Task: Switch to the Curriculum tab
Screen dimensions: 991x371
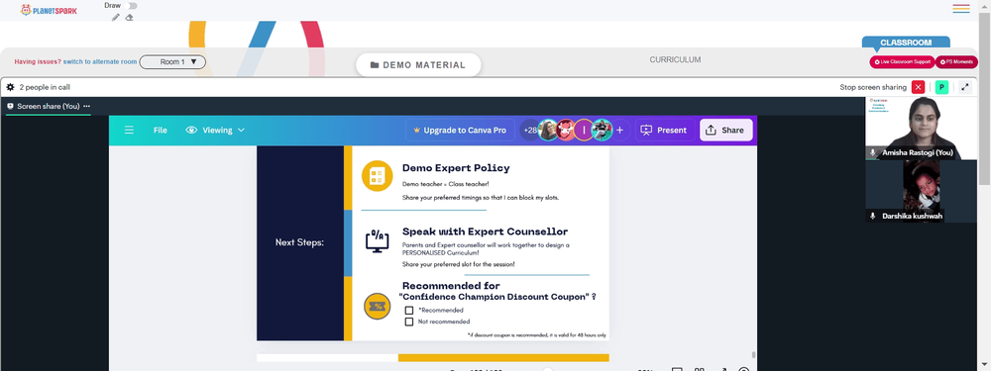Action: [x=675, y=60]
